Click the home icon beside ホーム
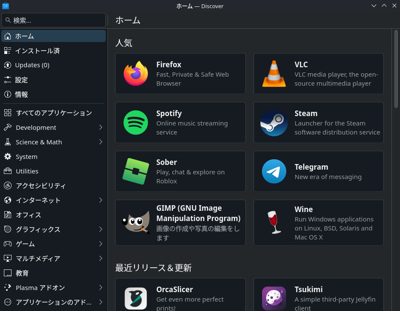400x311 pixels. point(8,36)
